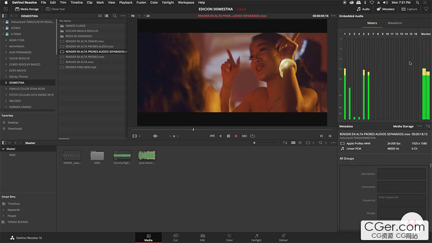This screenshot has height=243, width=432.
Task: Open the Cut page
Action: 175,238
